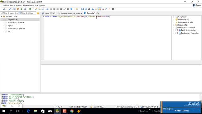
Task: Open a new query tab icon
Action: click(x=98, y=13)
